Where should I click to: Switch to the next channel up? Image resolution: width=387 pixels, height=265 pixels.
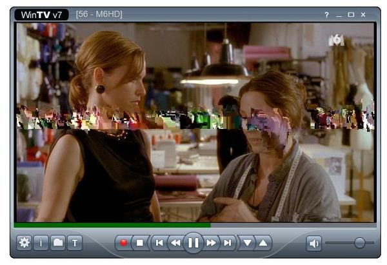point(263,243)
